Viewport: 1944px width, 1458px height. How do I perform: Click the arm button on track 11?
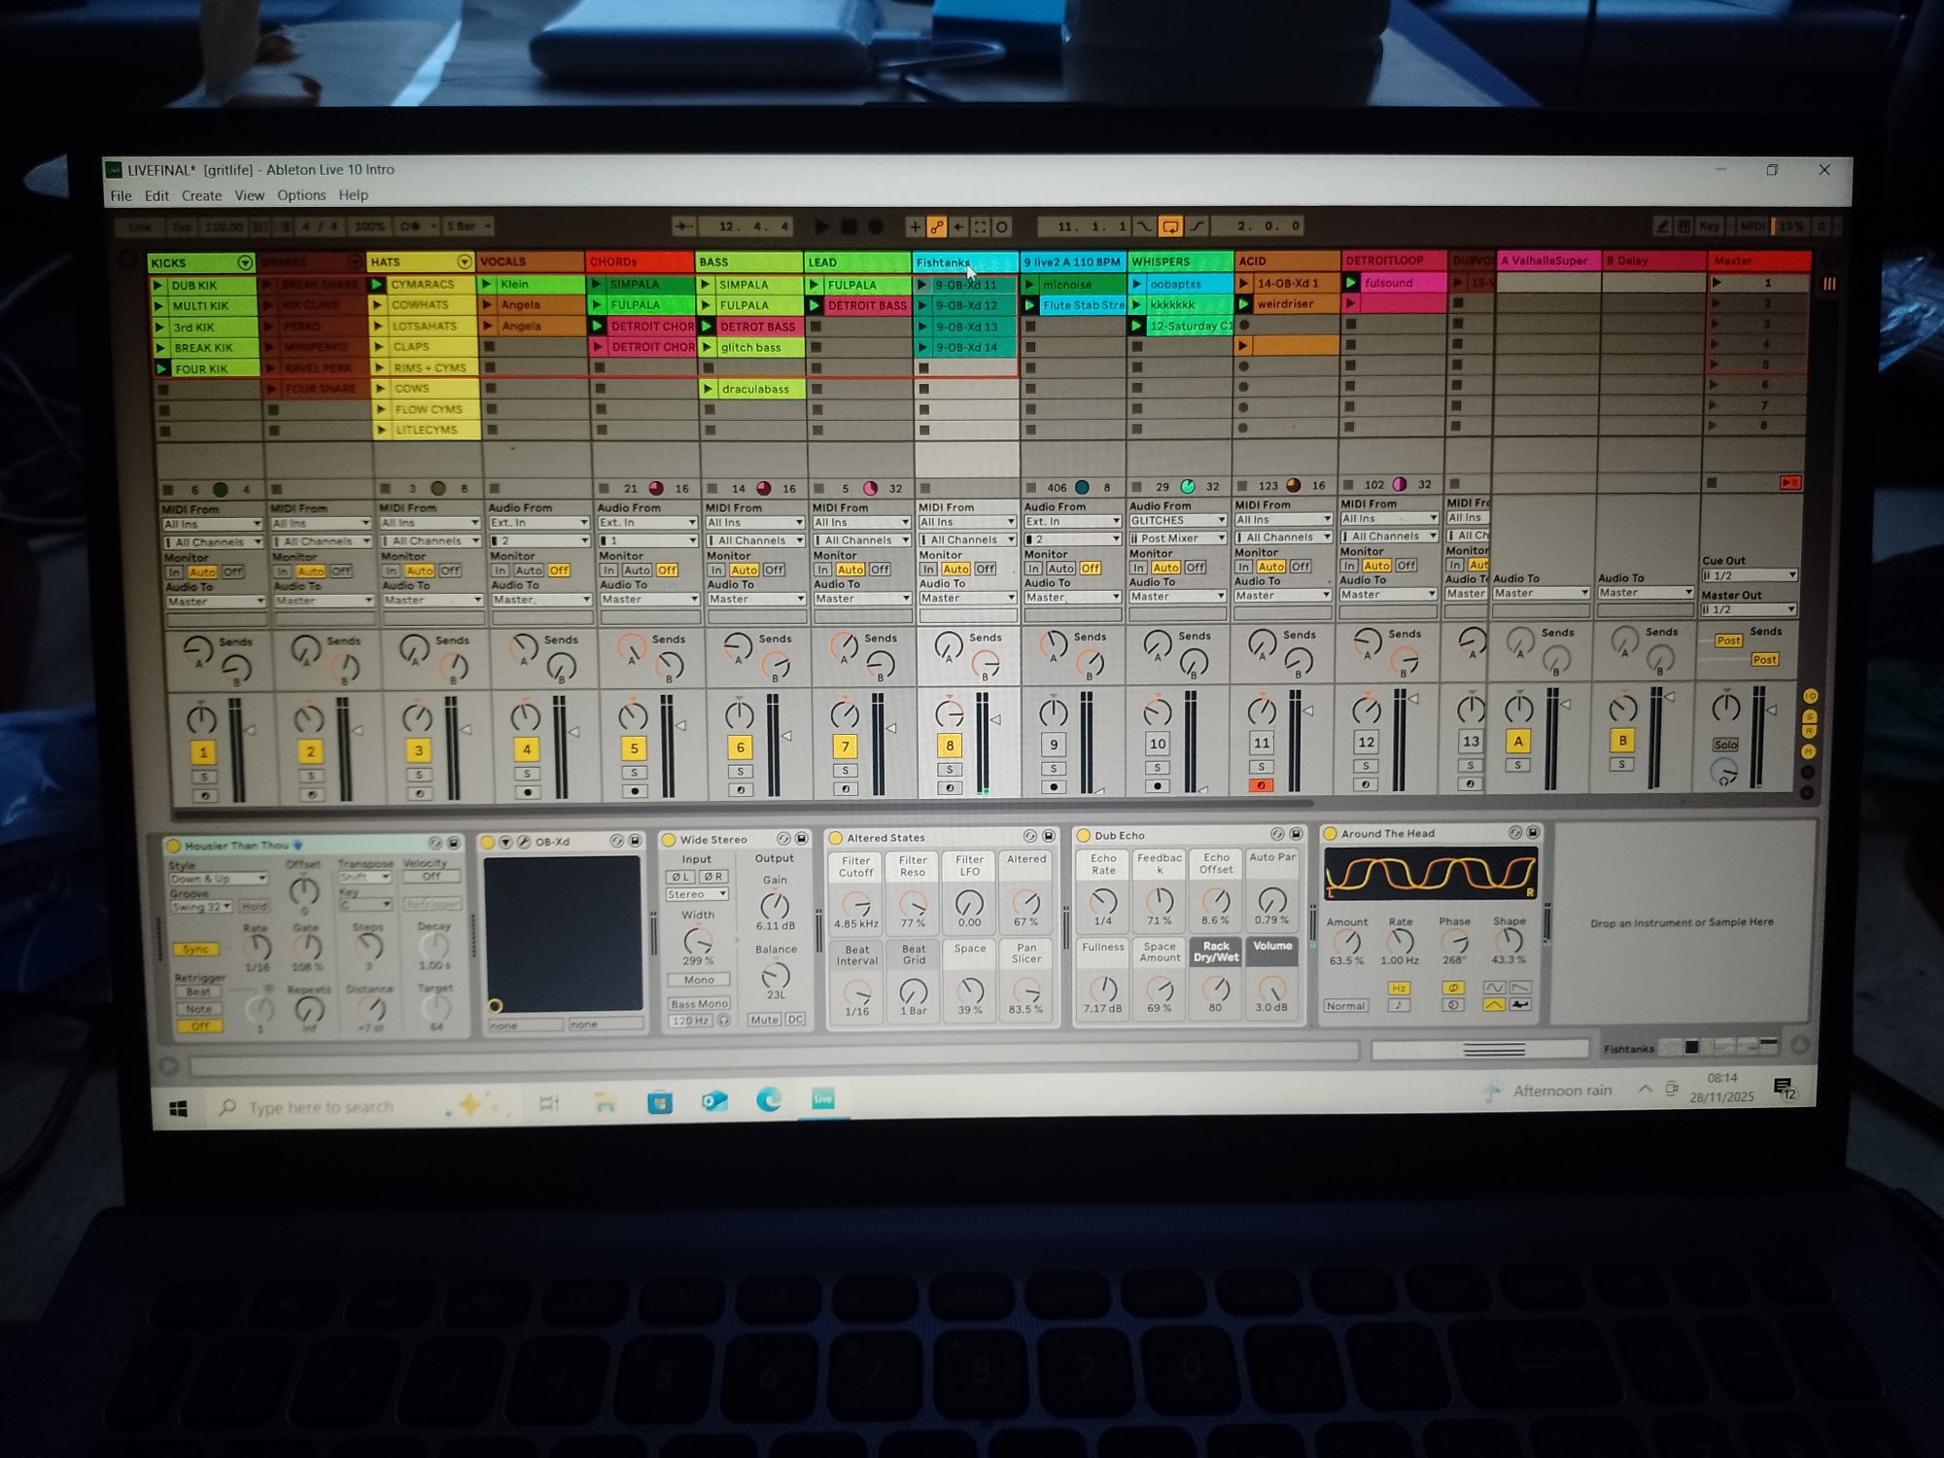(x=1261, y=785)
